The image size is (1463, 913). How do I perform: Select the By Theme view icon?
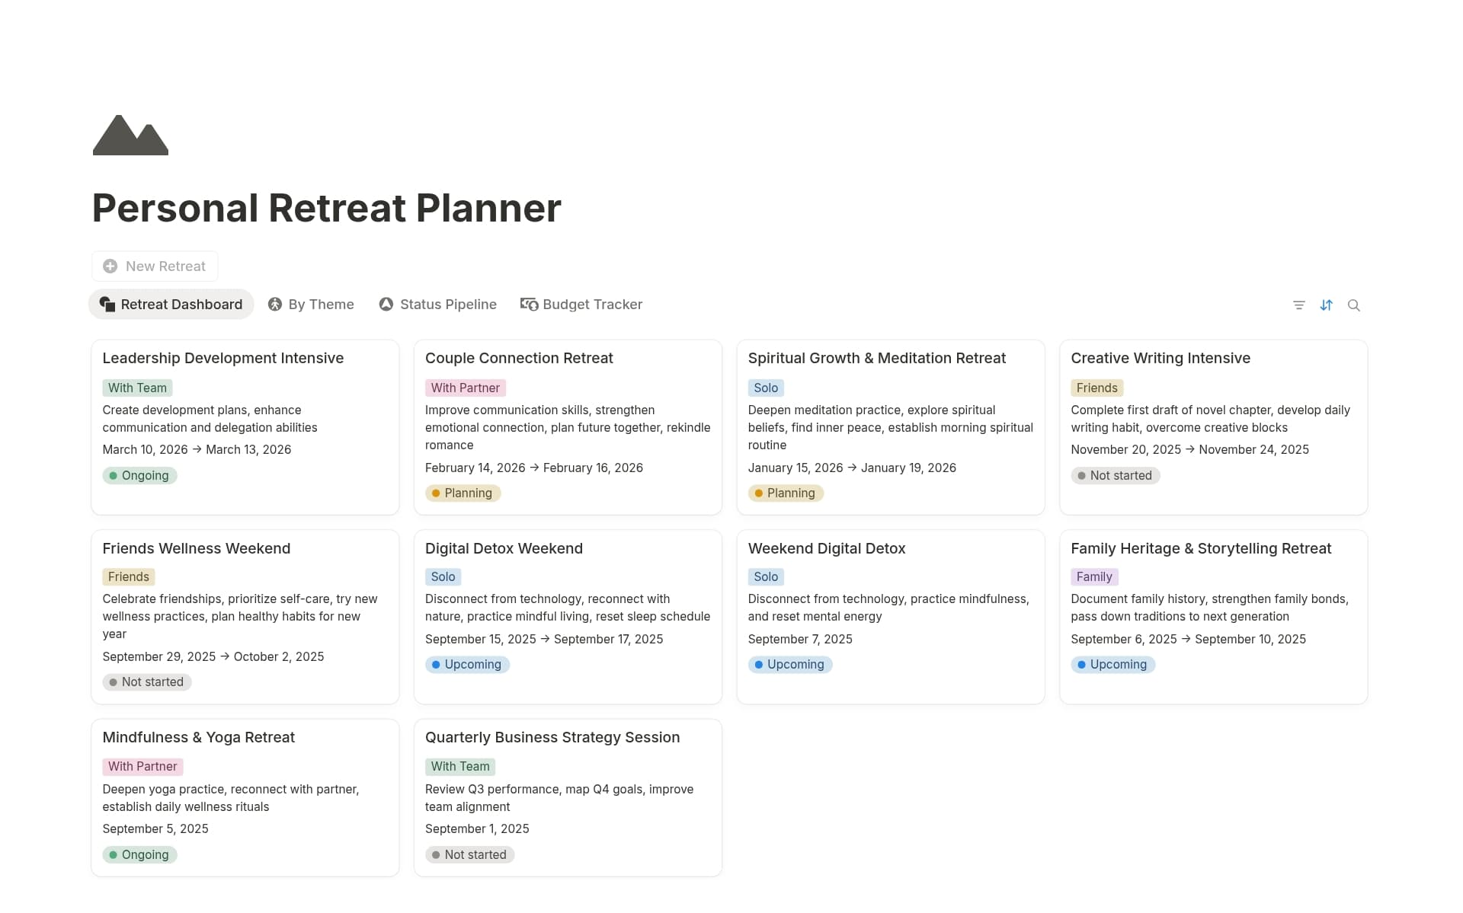pyautogui.click(x=274, y=304)
